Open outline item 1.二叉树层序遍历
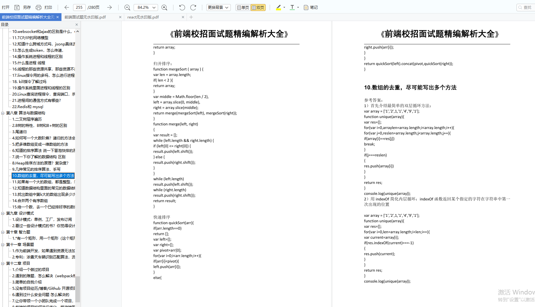 click(27, 119)
